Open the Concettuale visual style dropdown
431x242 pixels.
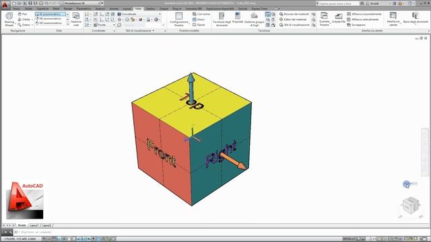click(139, 14)
